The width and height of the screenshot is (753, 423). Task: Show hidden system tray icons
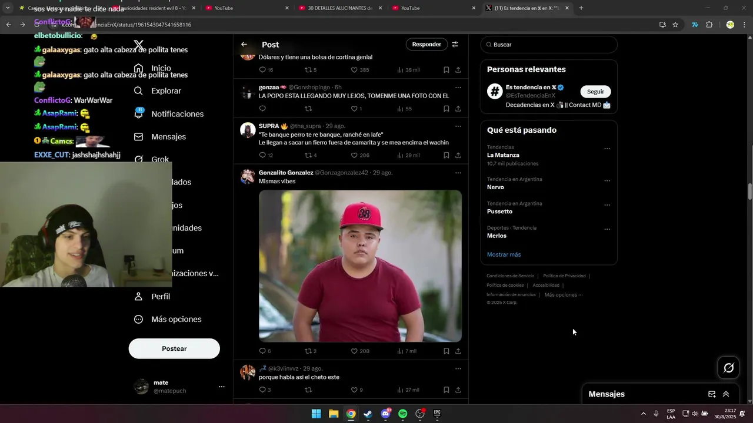coord(643,414)
